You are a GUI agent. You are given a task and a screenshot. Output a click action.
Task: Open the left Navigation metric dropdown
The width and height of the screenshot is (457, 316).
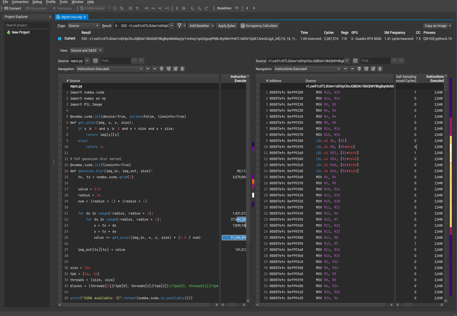[110, 69]
